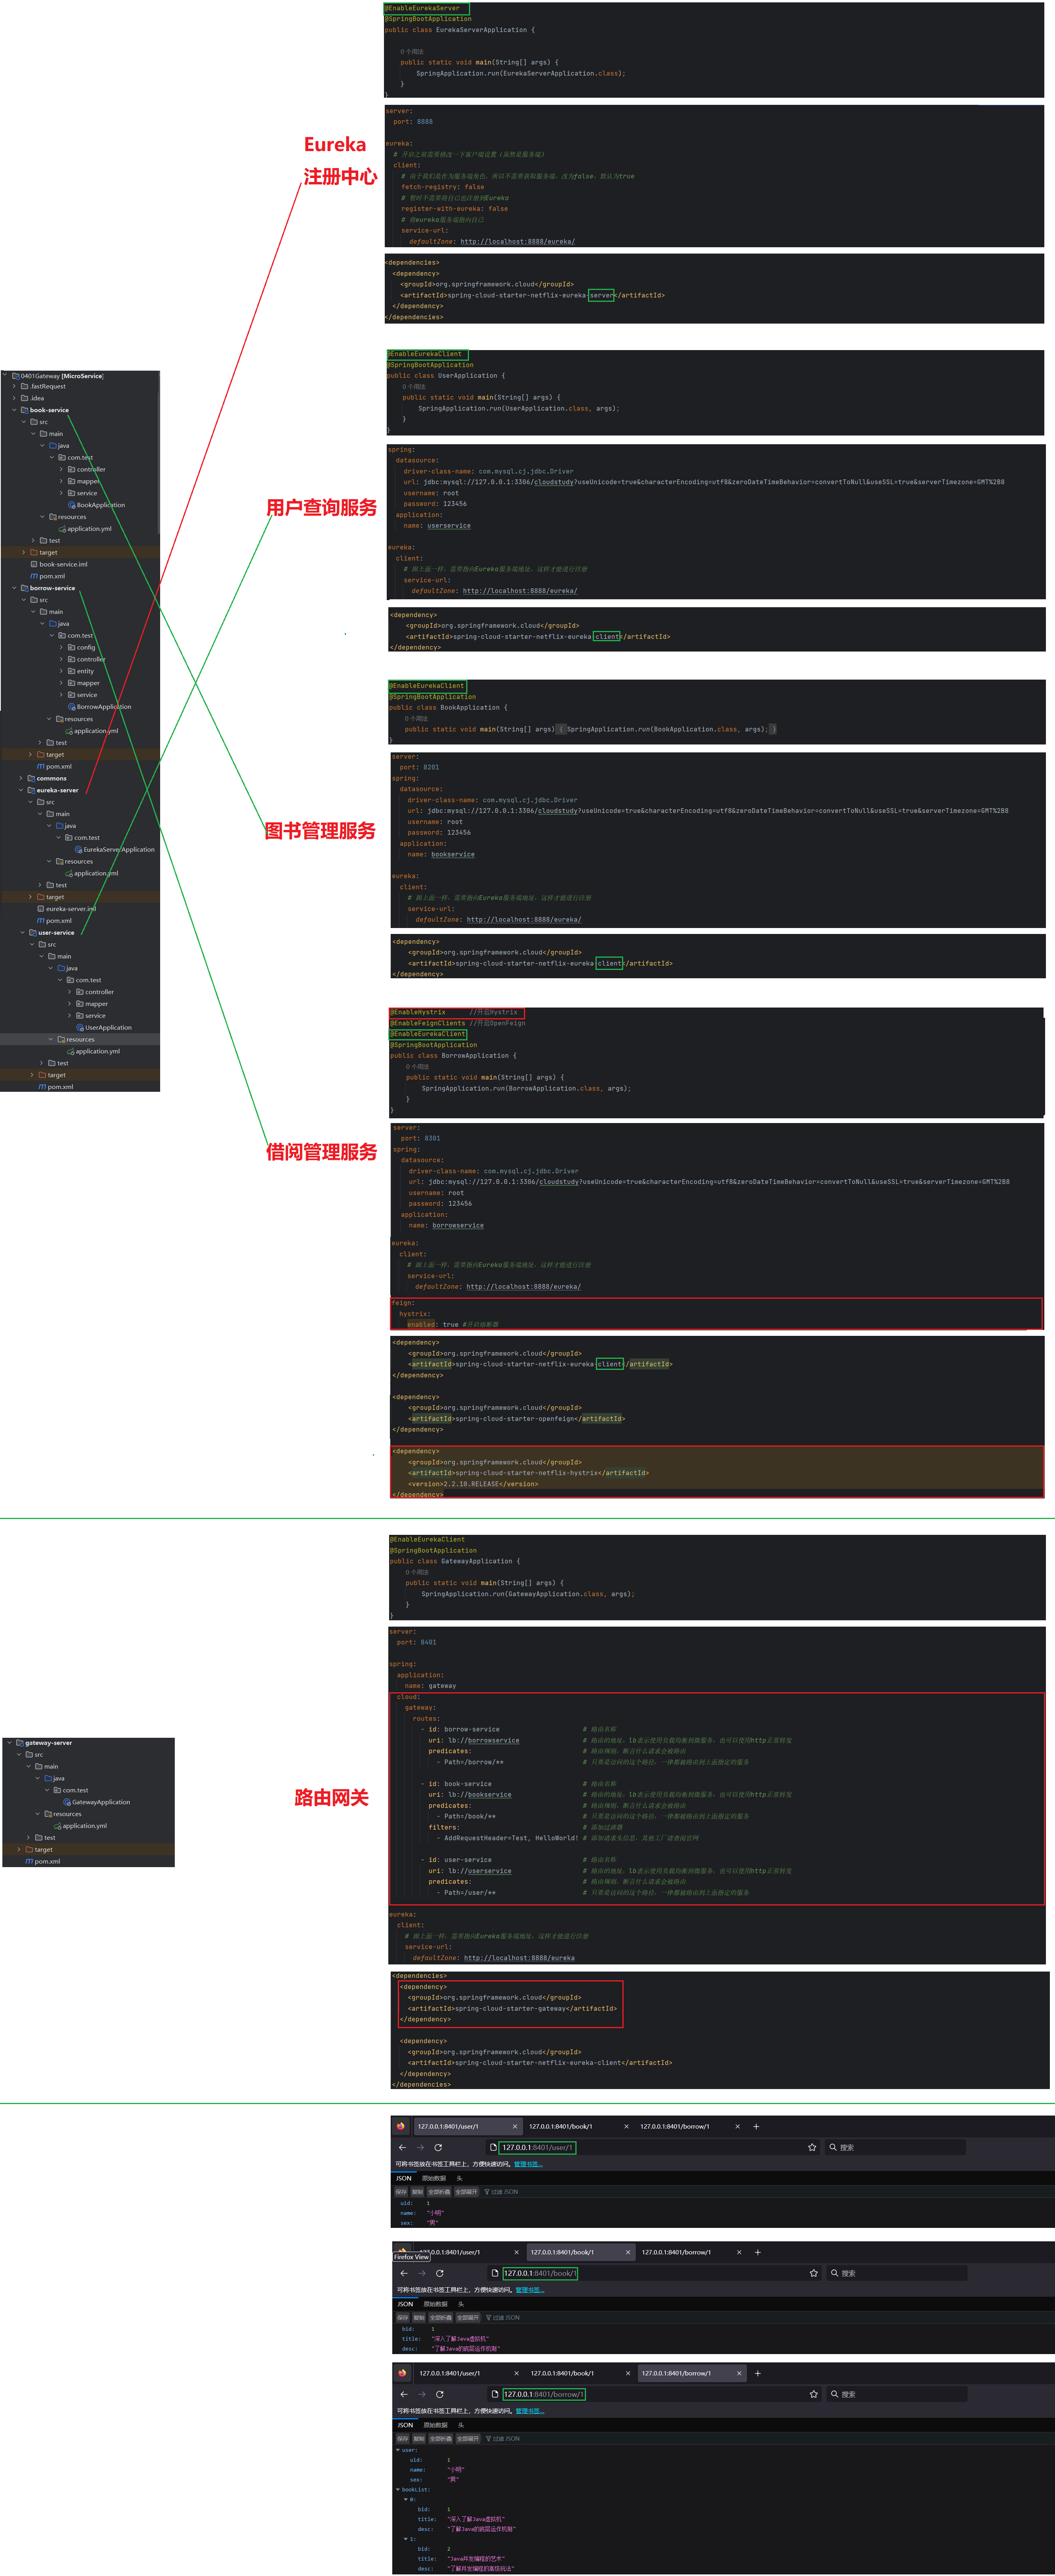Reload the 127.0.0.1:8401/user/1 page
Screen dimensions: 1055x2576
pos(438,2147)
